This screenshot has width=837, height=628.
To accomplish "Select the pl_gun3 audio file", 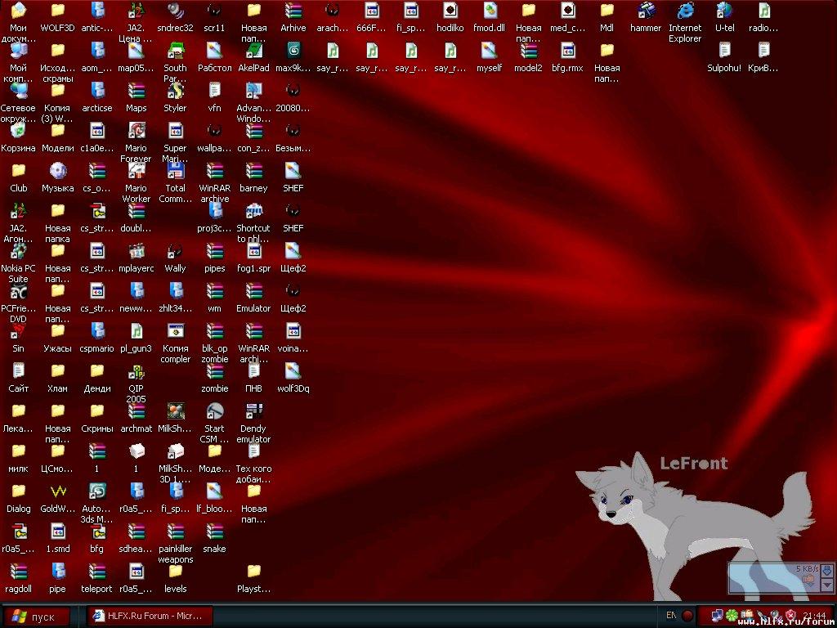I will [x=137, y=331].
